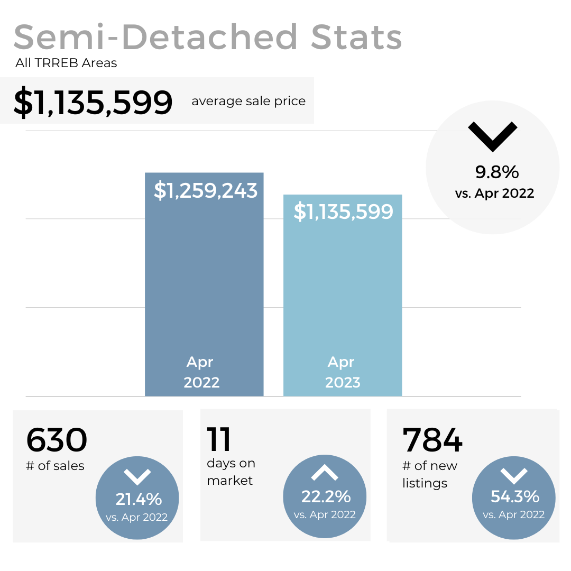The width and height of the screenshot is (571, 571).
Task: Select the Semi-Detached Stats title
Action: pyautogui.click(x=208, y=37)
